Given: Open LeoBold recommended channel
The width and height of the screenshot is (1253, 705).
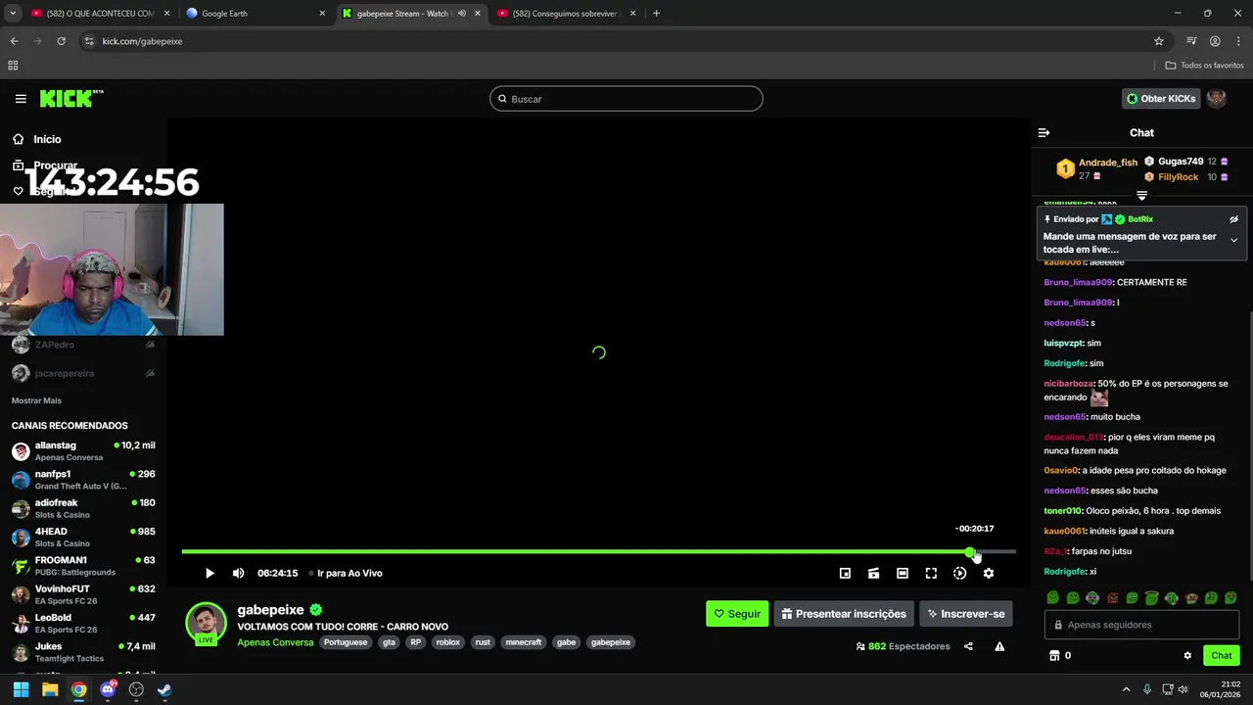Looking at the screenshot, I should 83,624.
